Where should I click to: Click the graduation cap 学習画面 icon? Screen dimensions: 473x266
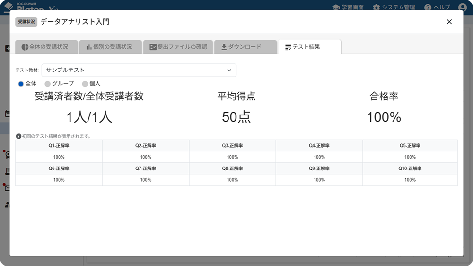coord(336,7)
